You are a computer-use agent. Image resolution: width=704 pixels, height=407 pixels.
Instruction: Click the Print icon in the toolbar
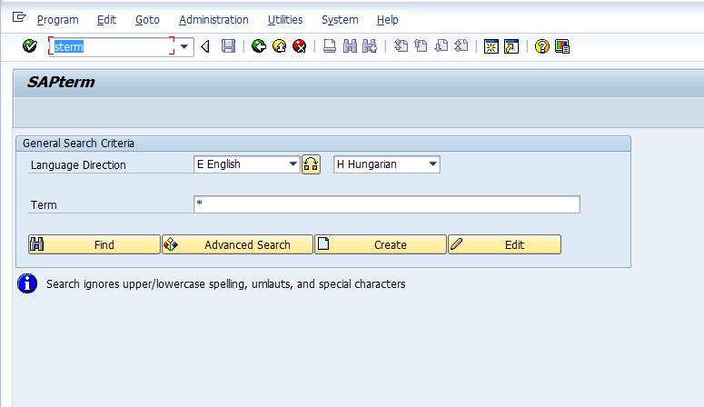click(x=330, y=46)
